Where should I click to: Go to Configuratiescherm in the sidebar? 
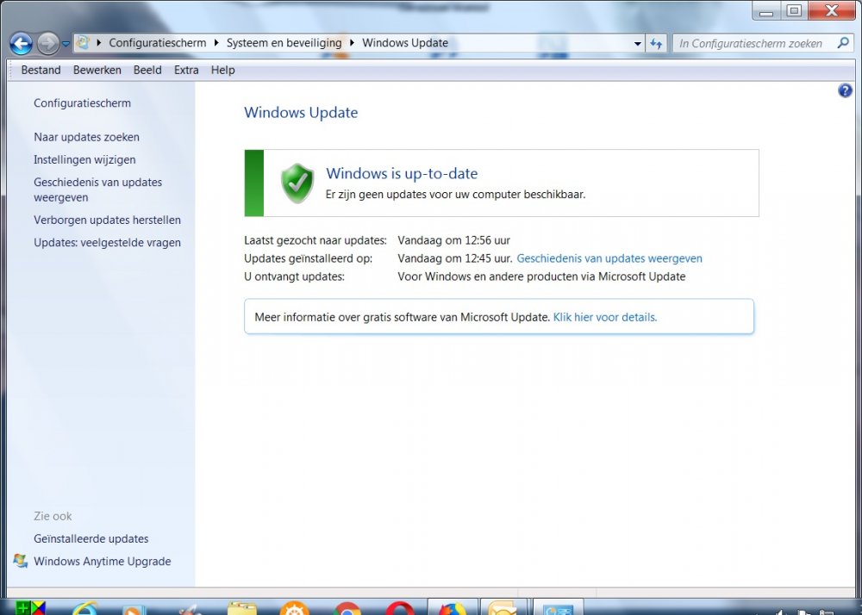click(83, 103)
